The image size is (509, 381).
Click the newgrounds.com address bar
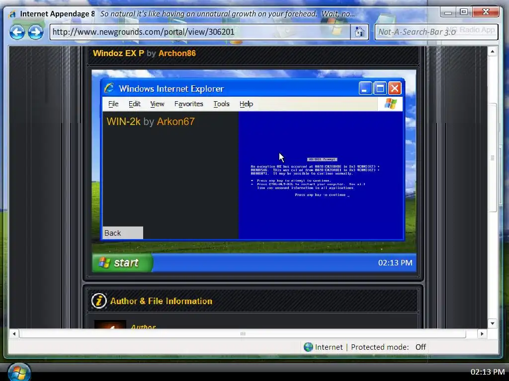(x=200, y=32)
